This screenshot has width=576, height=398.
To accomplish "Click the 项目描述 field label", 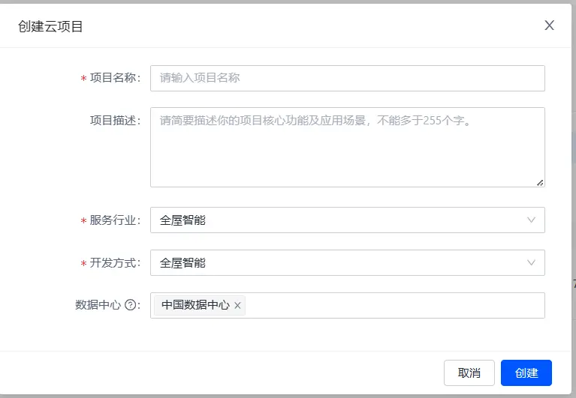I will (x=112, y=121).
